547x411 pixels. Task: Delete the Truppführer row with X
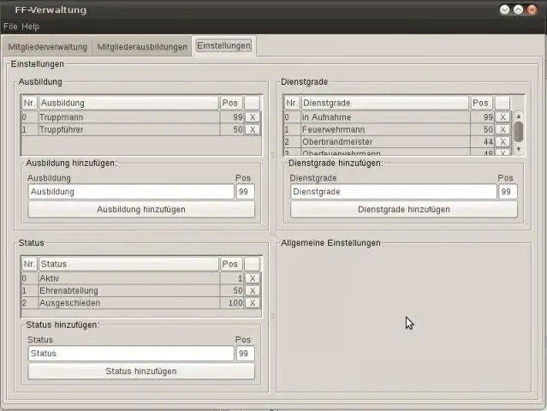click(x=253, y=130)
